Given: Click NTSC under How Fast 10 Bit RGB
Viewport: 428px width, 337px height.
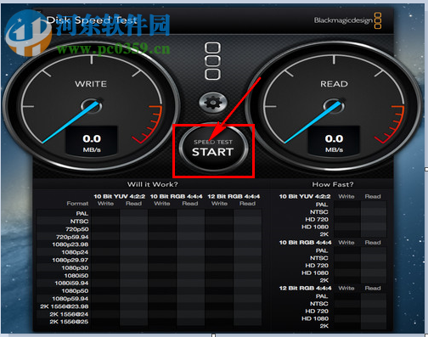Looking at the screenshot, I should click(x=319, y=258).
